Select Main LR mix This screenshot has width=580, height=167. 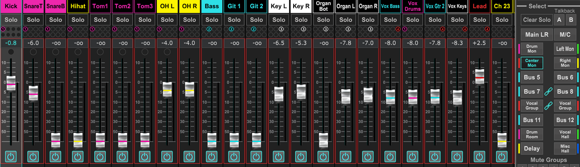tap(536, 35)
